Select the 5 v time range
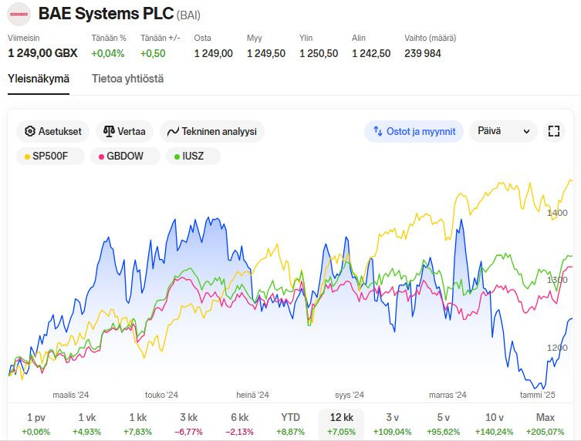 click(x=443, y=424)
